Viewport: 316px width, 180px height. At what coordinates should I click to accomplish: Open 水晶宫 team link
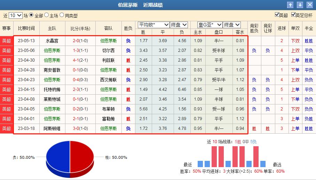[x=52, y=41]
